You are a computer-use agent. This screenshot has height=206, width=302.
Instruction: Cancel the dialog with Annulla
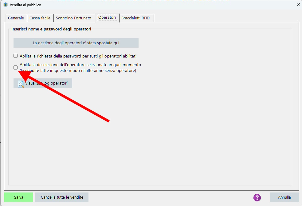point(284,197)
